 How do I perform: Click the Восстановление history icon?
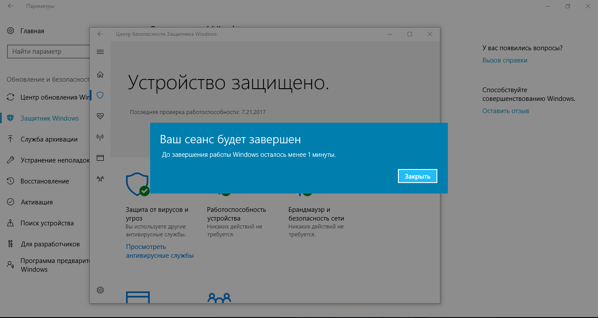coord(11,181)
